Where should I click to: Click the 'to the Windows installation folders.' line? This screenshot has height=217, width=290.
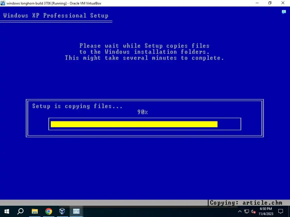[x=144, y=52]
